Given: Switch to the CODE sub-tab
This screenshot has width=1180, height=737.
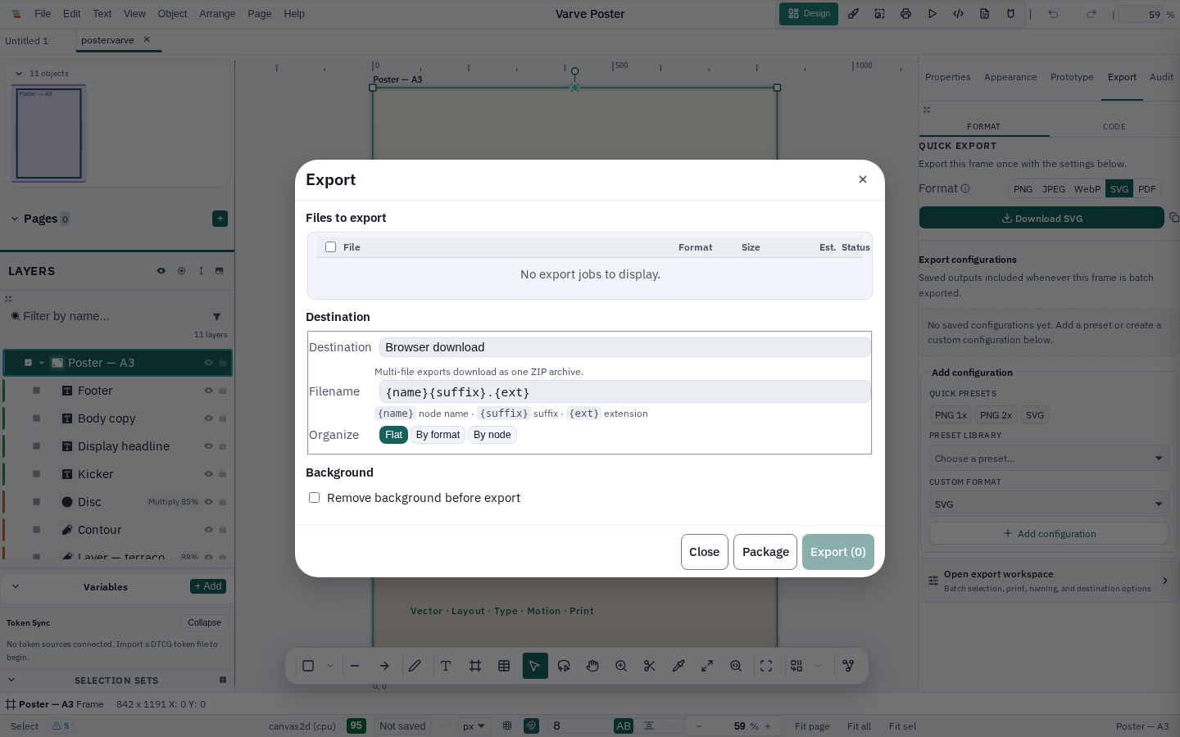Looking at the screenshot, I should click(1114, 127).
